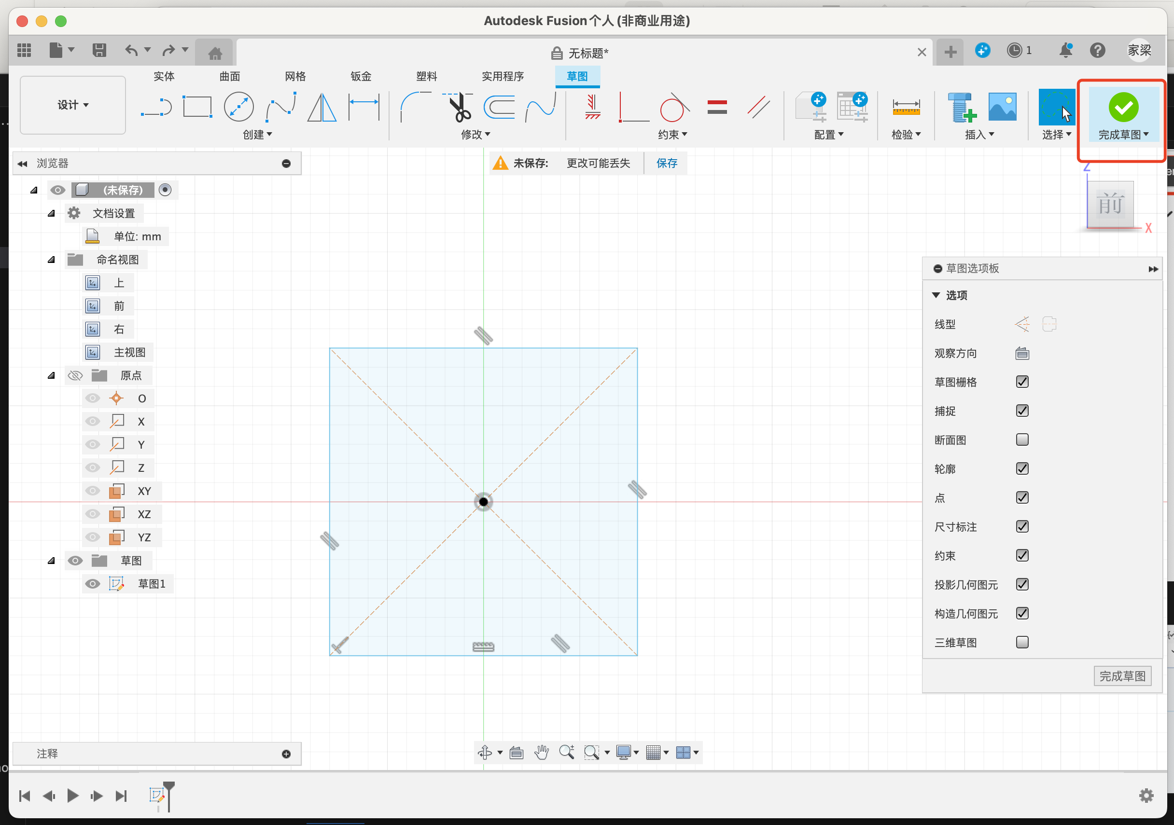Open the job status clock indicator
Screen dimensions: 1174x825
[1019, 50]
